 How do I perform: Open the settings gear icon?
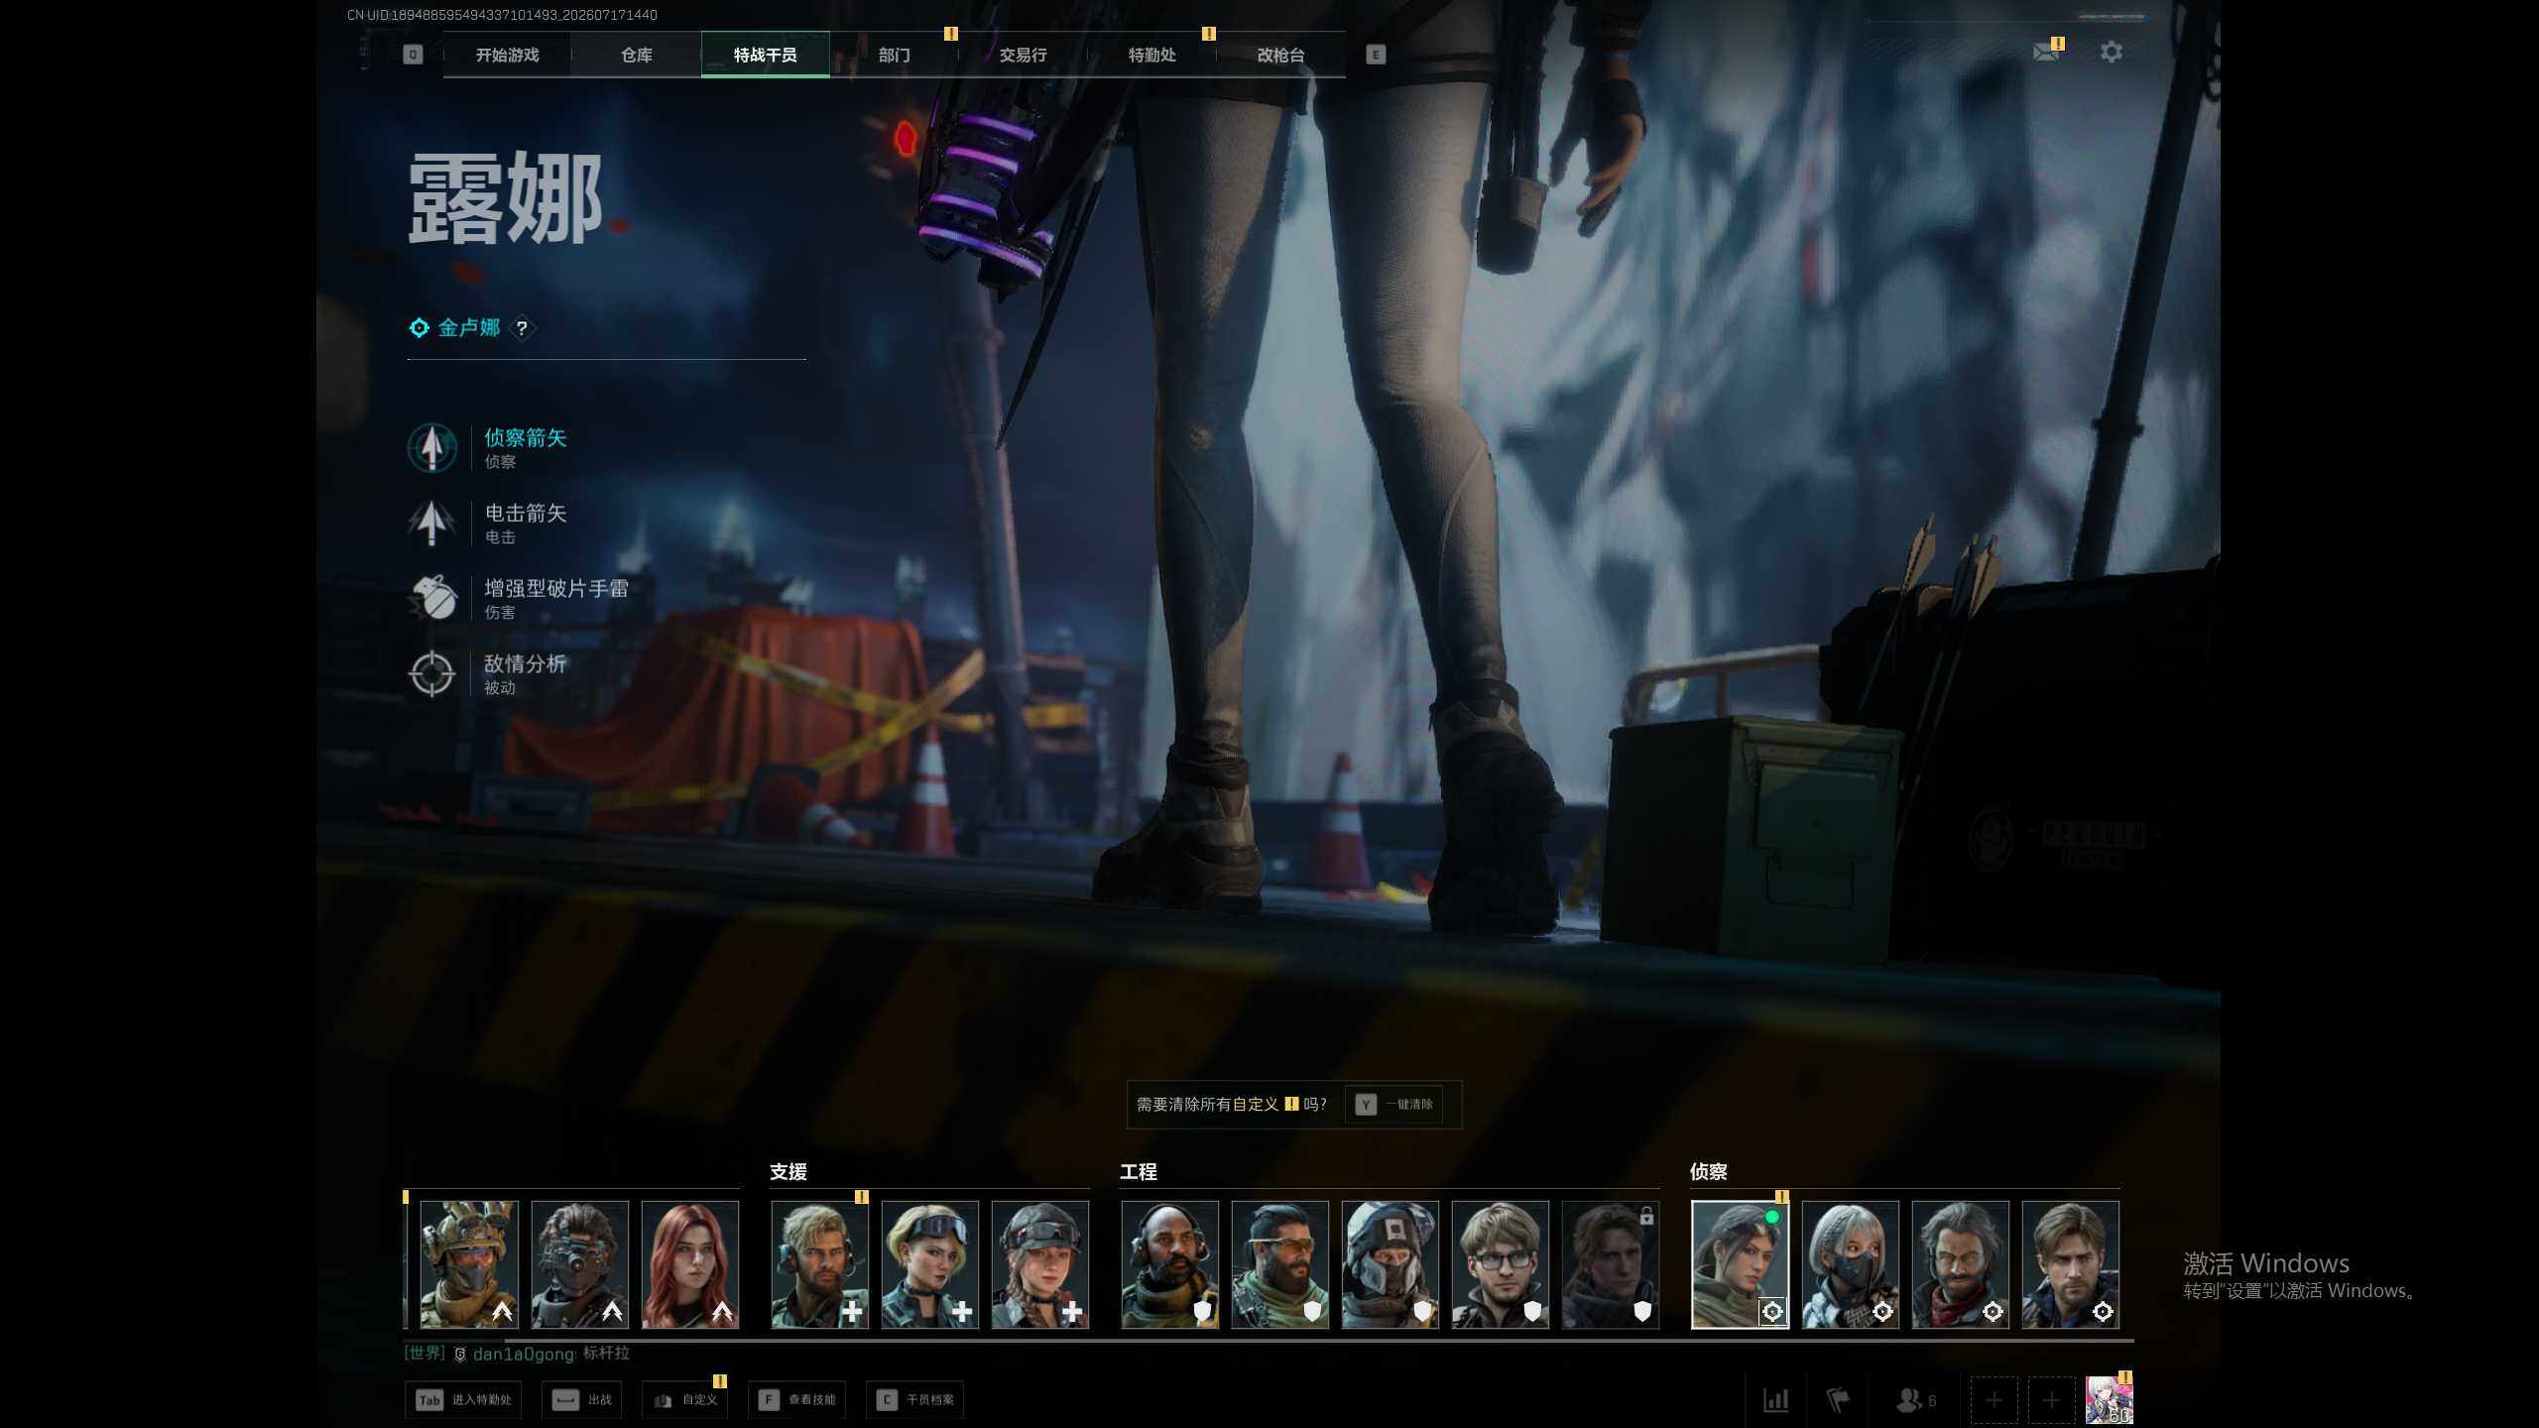coord(2112,52)
